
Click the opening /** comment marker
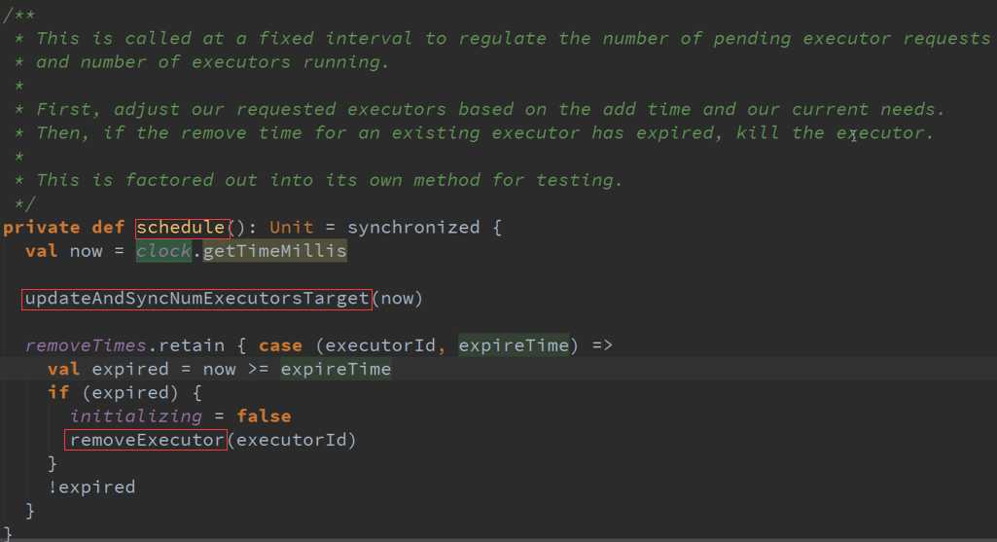click(x=19, y=16)
